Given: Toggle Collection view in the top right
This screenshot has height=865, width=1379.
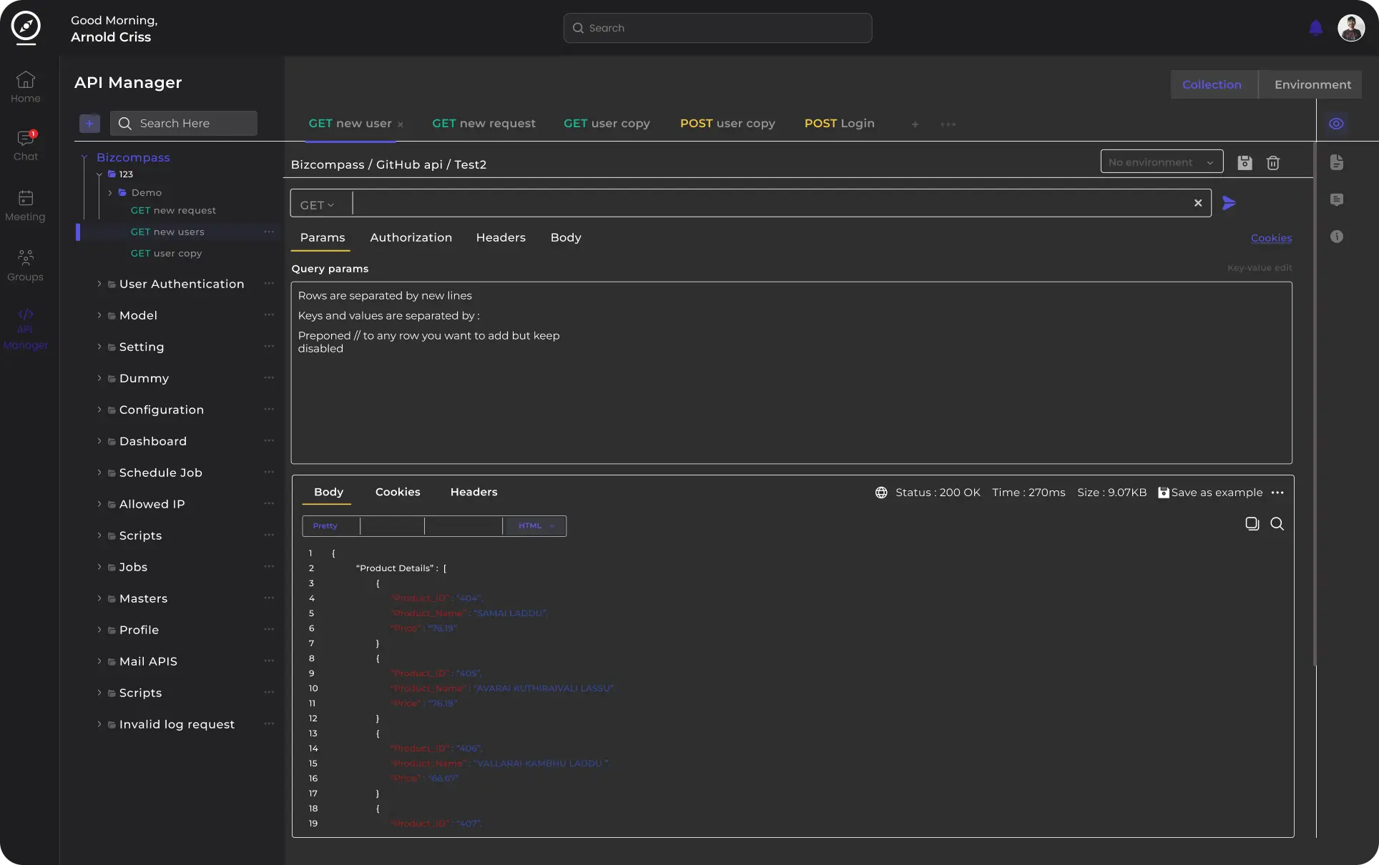Looking at the screenshot, I should tap(1213, 84).
